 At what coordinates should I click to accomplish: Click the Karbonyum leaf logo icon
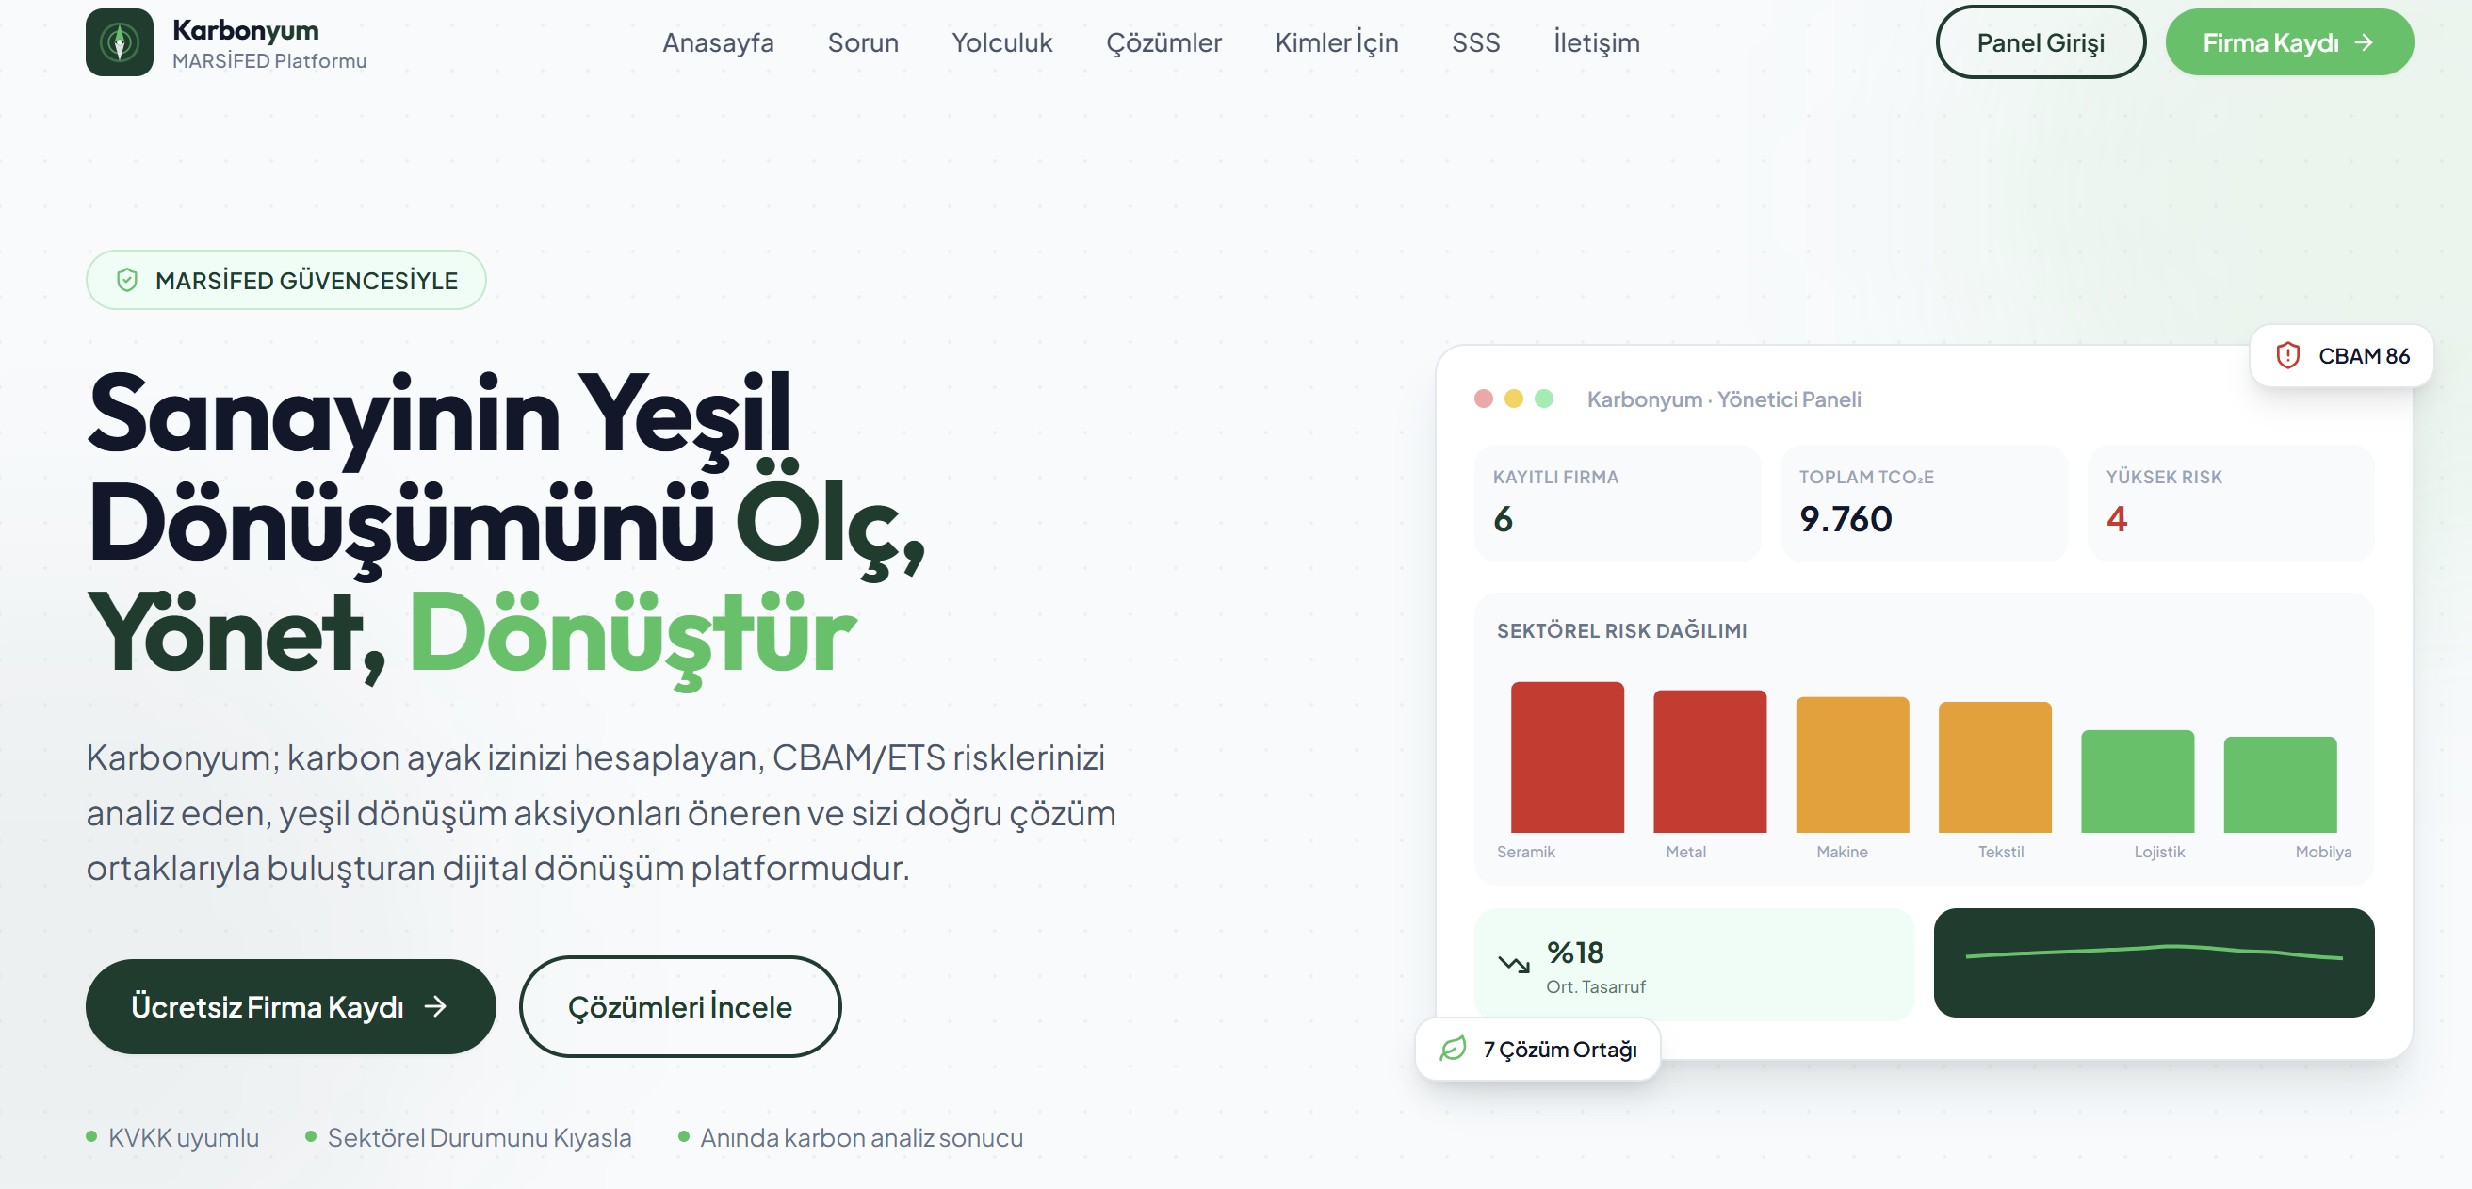(x=119, y=42)
